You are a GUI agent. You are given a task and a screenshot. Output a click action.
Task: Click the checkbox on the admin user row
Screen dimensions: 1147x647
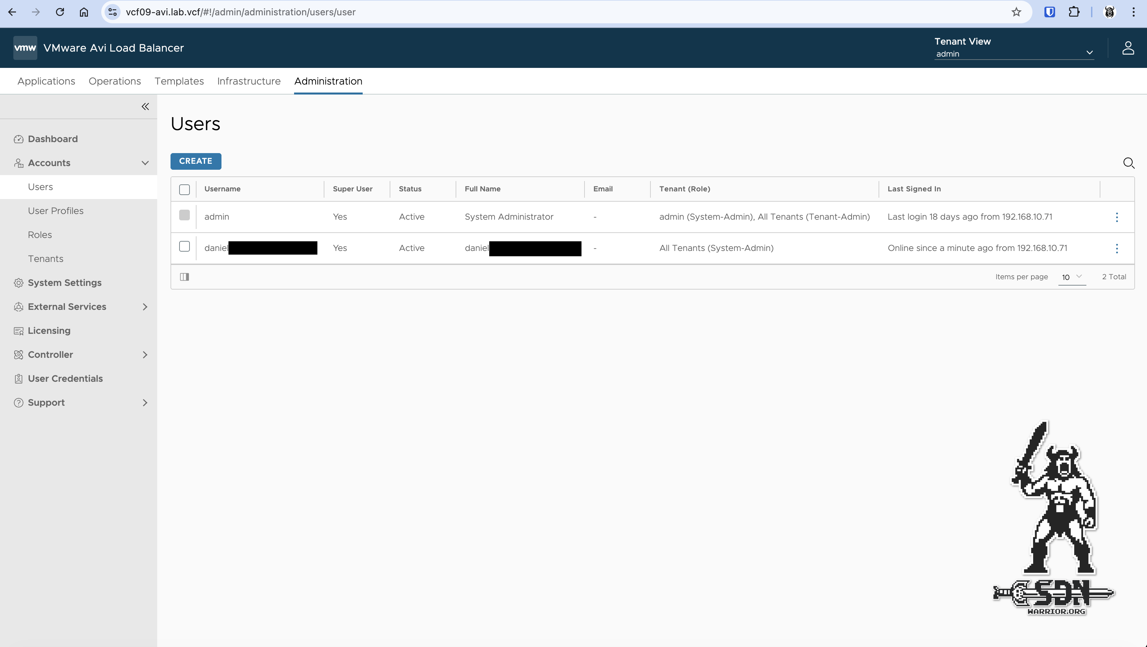[x=185, y=215]
